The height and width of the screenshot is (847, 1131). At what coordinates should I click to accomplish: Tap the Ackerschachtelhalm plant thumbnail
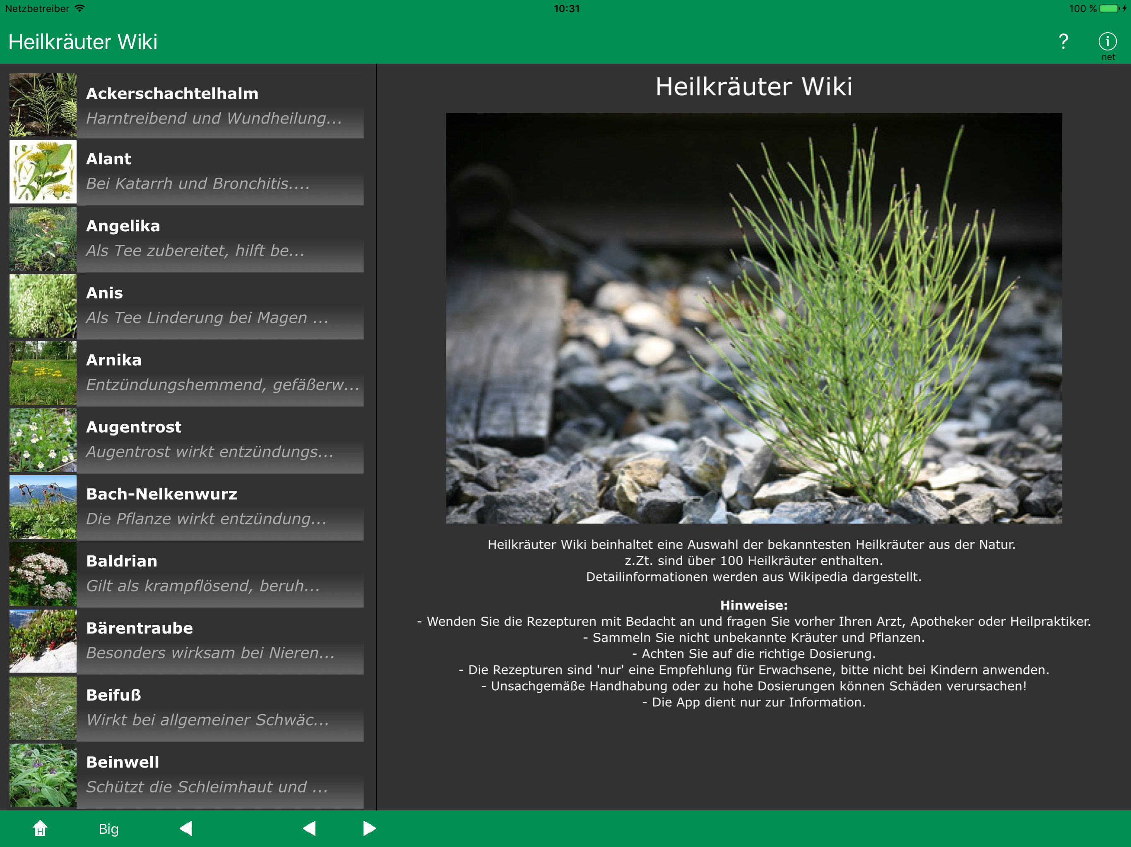click(43, 105)
